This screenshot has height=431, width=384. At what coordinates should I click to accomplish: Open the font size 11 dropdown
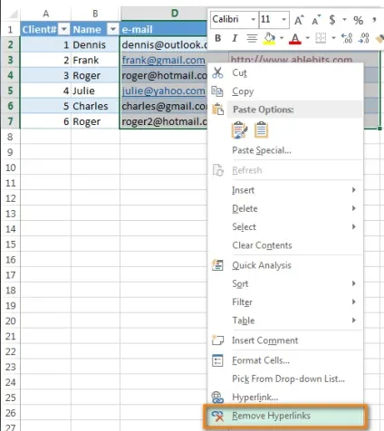coord(283,20)
